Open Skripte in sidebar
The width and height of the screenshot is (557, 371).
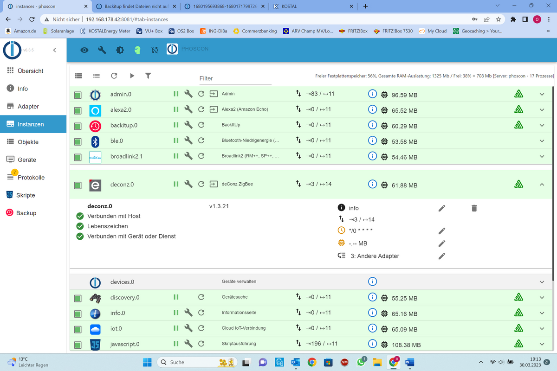coord(33,195)
